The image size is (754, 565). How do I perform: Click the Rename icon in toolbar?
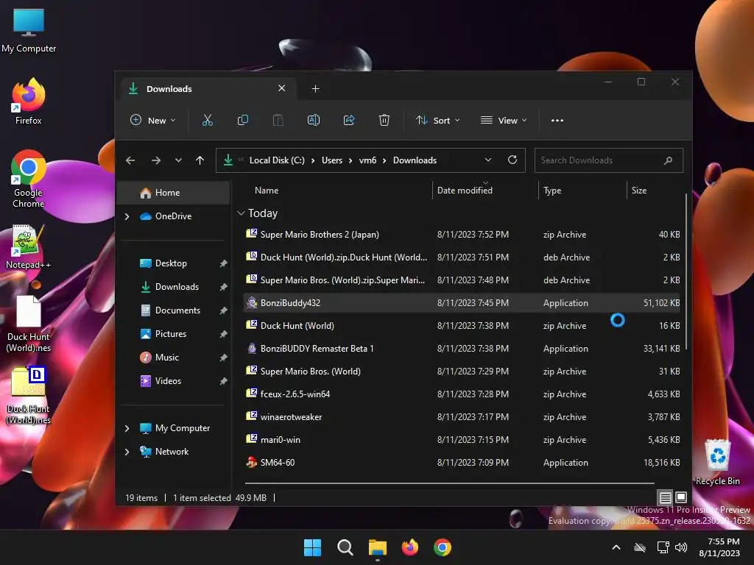(314, 120)
